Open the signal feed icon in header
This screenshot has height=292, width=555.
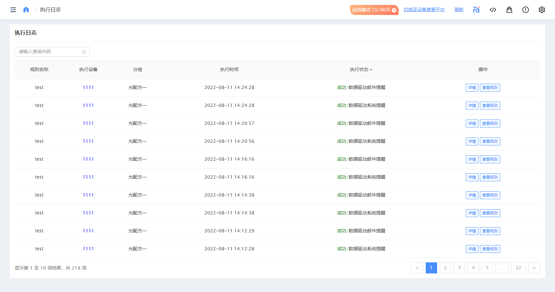(x=476, y=10)
